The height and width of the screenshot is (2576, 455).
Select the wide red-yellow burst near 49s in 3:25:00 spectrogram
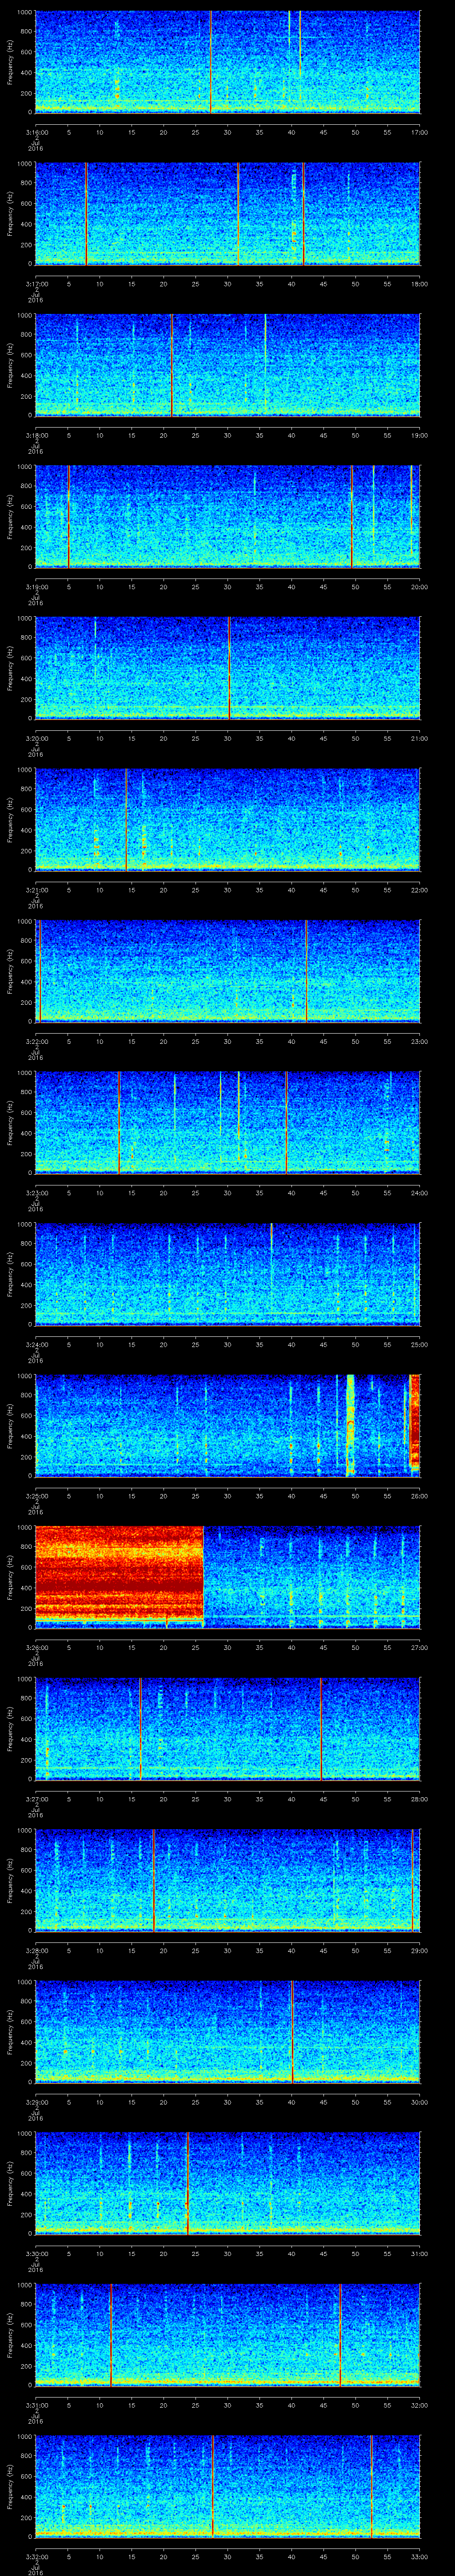pyautogui.click(x=351, y=1425)
